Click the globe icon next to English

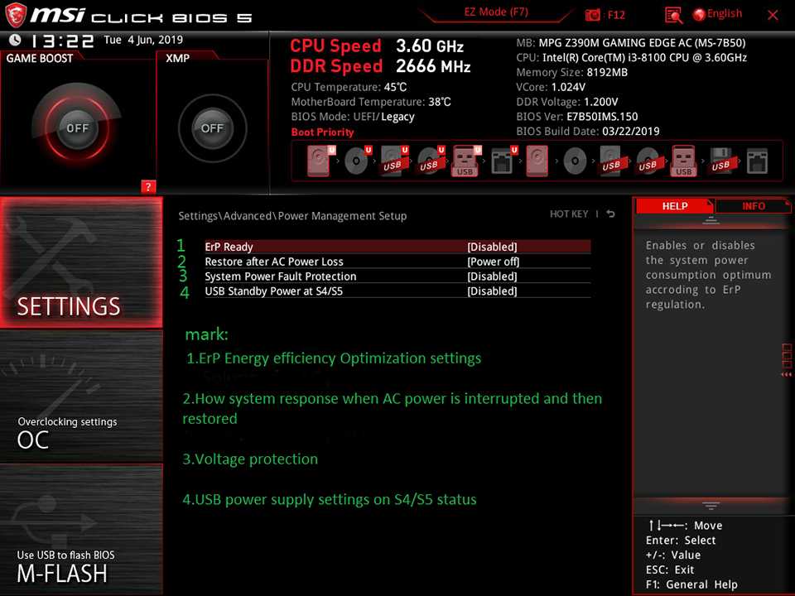click(699, 14)
